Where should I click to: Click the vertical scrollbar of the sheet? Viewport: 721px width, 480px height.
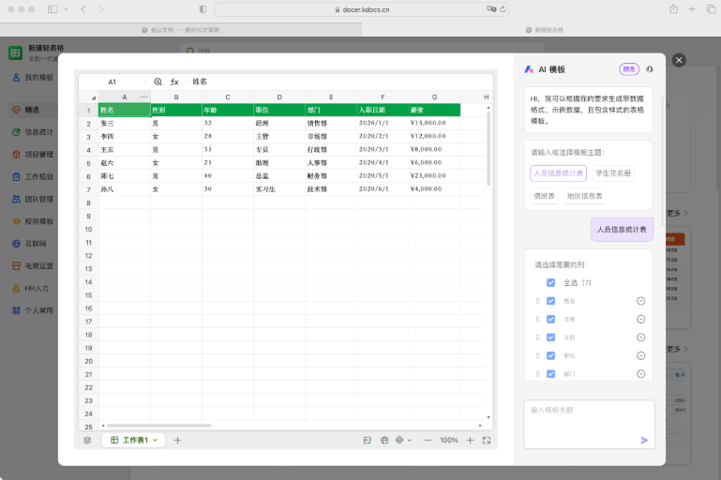click(488, 148)
